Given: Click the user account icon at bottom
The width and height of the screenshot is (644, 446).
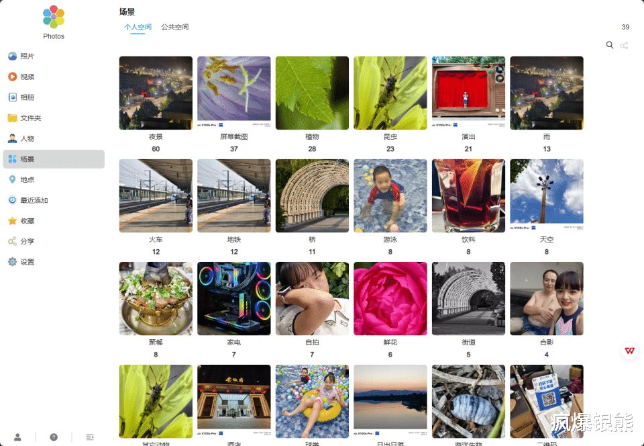Looking at the screenshot, I should [17, 437].
